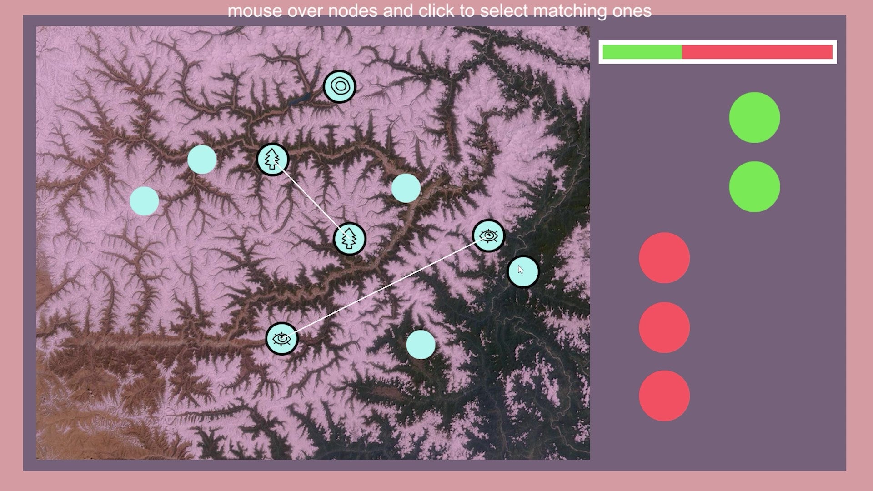The height and width of the screenshot is (491, 873).
Task: Click the middle red circle indicator
Action: tap(664, 327)
